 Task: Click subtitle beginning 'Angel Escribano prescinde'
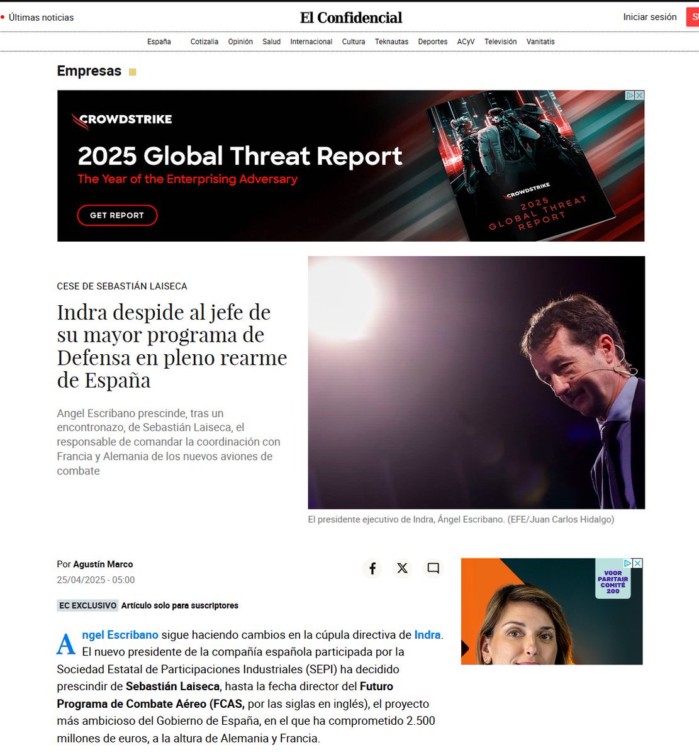pyautogui.click(x=169, y=442)
